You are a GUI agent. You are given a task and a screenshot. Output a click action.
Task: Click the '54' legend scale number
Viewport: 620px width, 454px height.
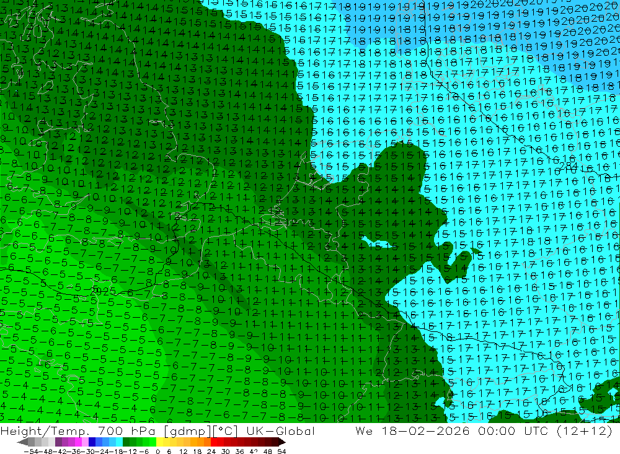pos(281,452)
